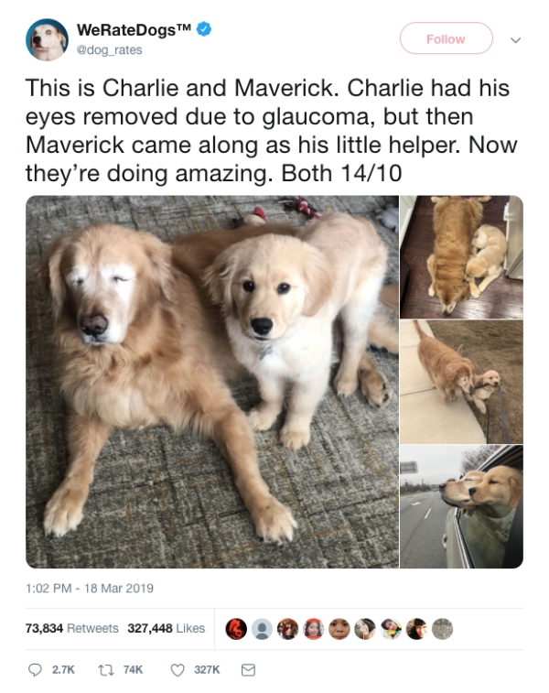View the 73,834 Retweets list
549x693 pixels.
click(72, 628)
